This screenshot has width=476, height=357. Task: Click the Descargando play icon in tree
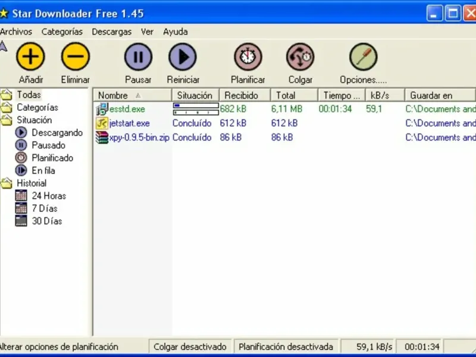click(21, 133)
